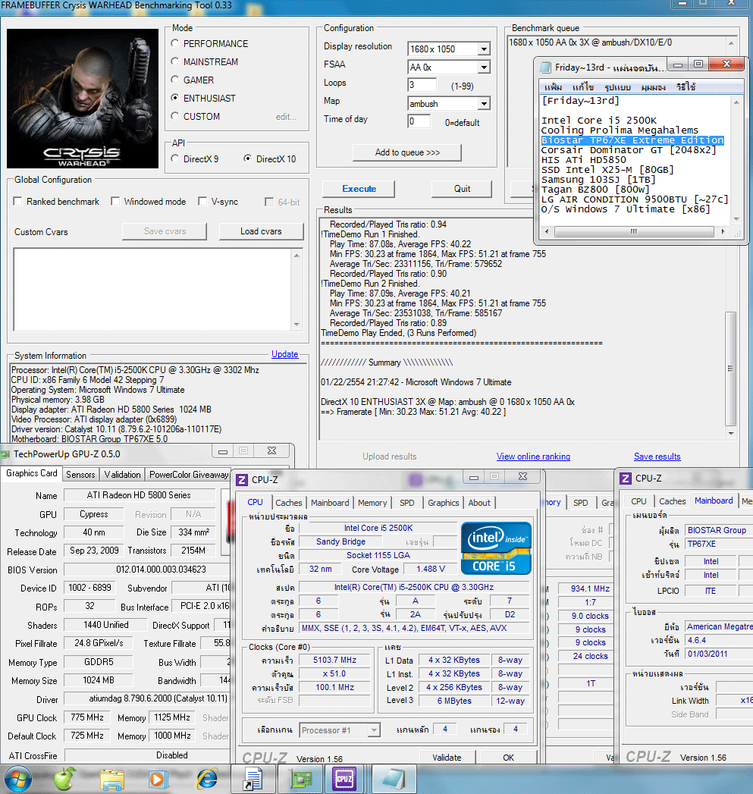Viewport: 753px width, 794px height.
Task: Toggle Windowed mode checkbox
Action: pyautogui.click(x=115, y=202)
